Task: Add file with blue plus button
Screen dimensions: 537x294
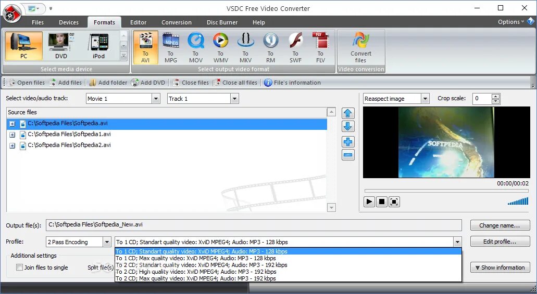Action: (x=348, y=142)
